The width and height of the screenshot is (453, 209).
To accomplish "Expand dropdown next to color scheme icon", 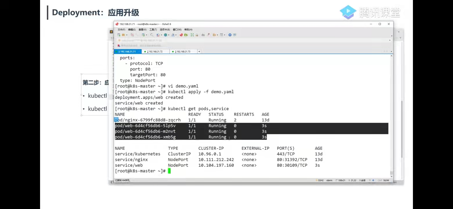I will click(x=161, y=35).
